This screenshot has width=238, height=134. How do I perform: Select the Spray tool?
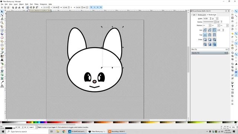click(x=2, y=64)
